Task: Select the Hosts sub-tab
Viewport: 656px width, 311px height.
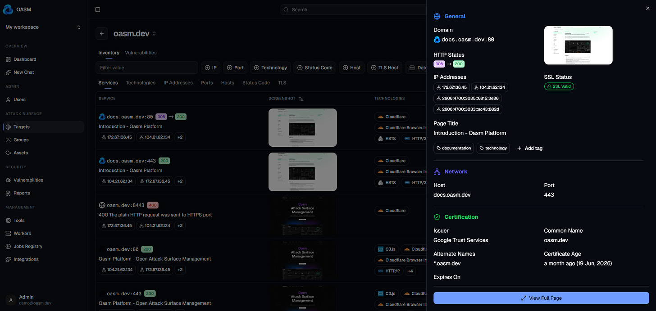Action: tap(228, 83)
